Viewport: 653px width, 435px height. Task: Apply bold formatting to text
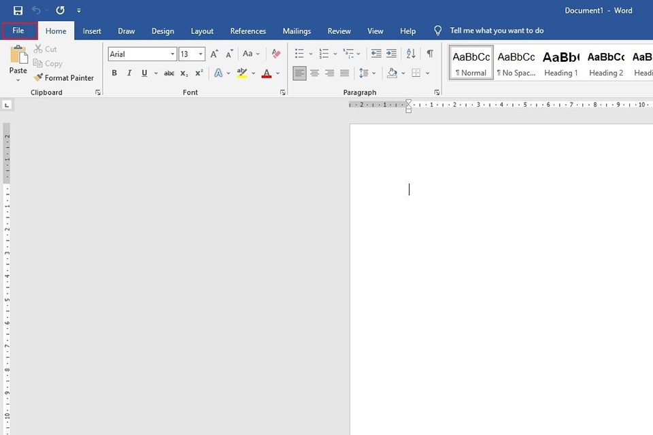(x=114, y=73)
